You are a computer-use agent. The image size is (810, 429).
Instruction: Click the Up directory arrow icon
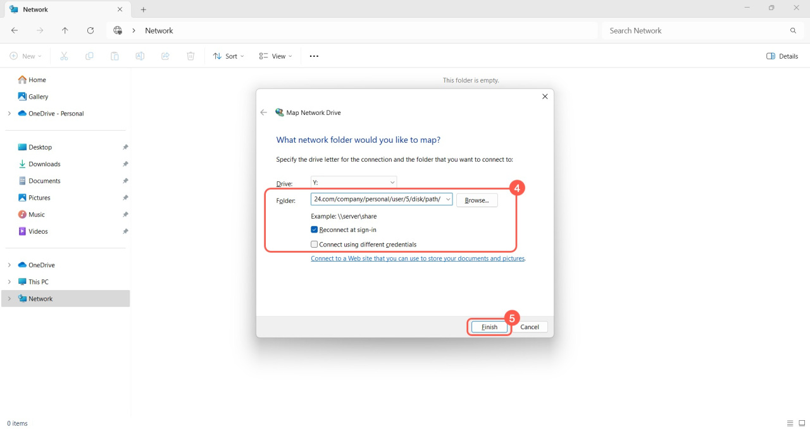click(x=65, y=30)
